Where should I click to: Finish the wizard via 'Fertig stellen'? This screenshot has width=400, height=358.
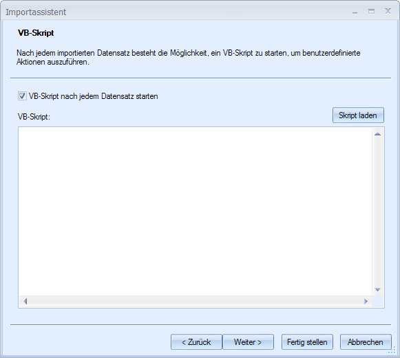tap(307, 342)
